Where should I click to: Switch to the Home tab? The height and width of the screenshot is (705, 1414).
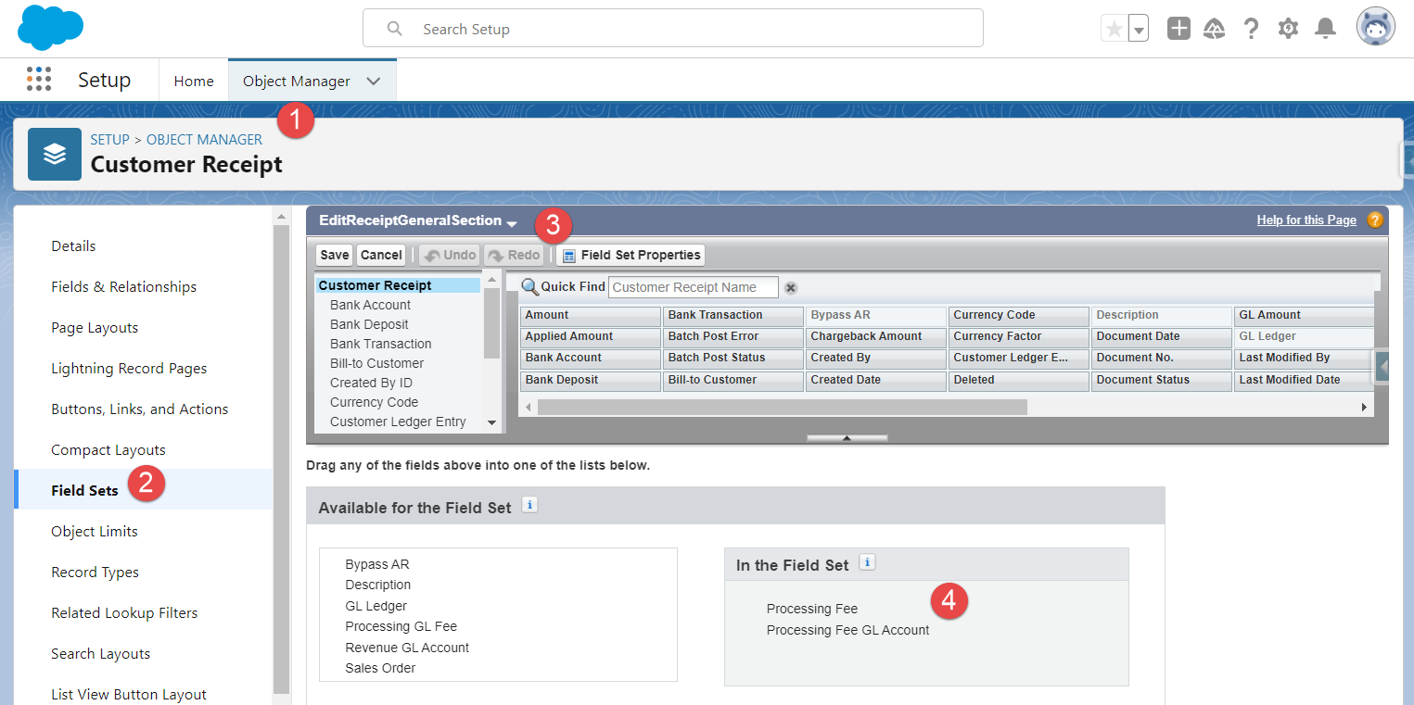[x=194, y=81]
